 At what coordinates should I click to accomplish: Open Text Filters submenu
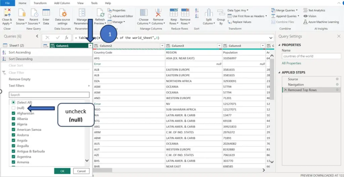pos(46,86)
